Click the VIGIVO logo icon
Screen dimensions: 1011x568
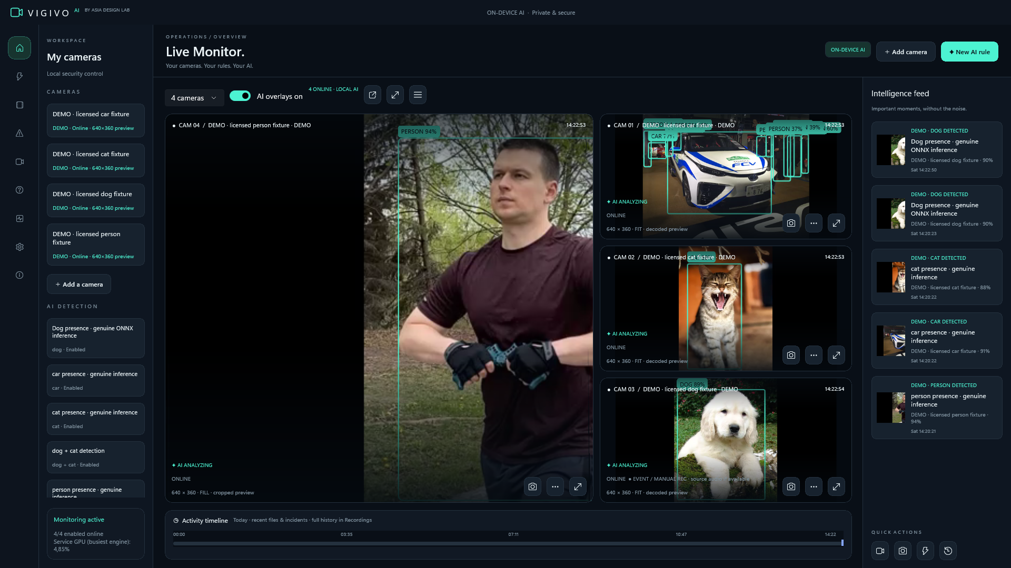pos(16,12)
